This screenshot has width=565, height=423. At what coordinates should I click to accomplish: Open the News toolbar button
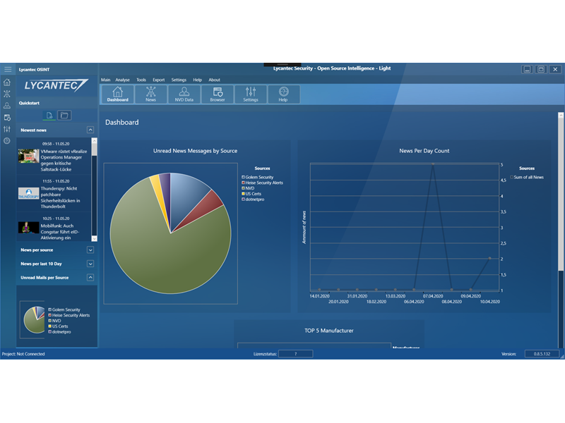[x=150, y=94]
